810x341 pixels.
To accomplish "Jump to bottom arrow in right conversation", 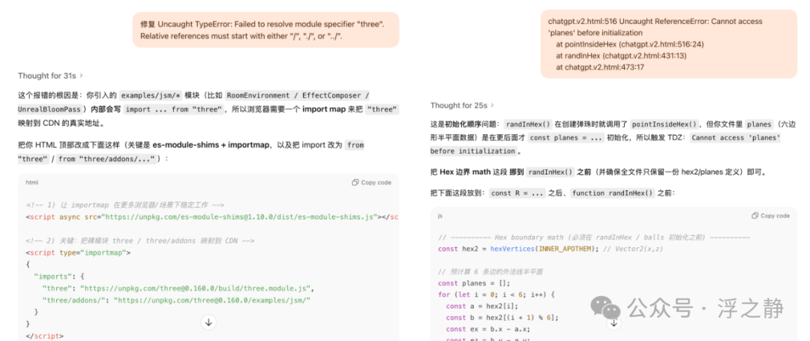I will click(x=613, y=323).
